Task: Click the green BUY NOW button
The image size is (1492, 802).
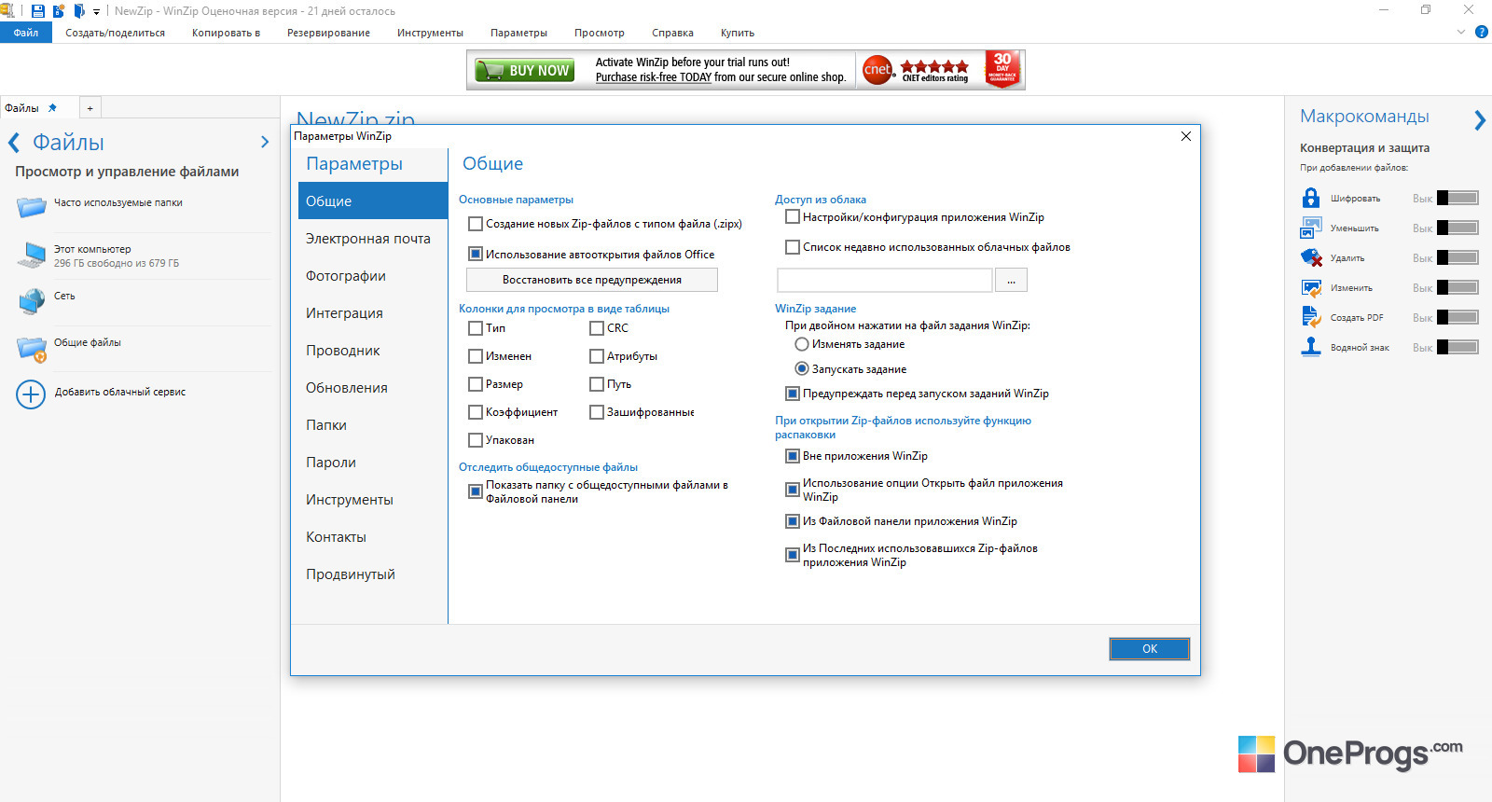Action: [523, 70]
